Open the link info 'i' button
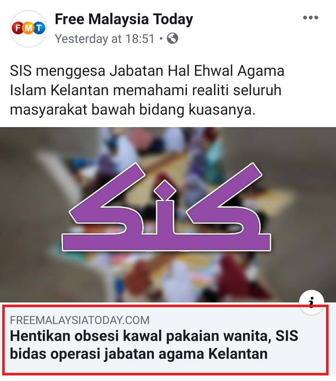336x381 pixels. tap(311, 302)
